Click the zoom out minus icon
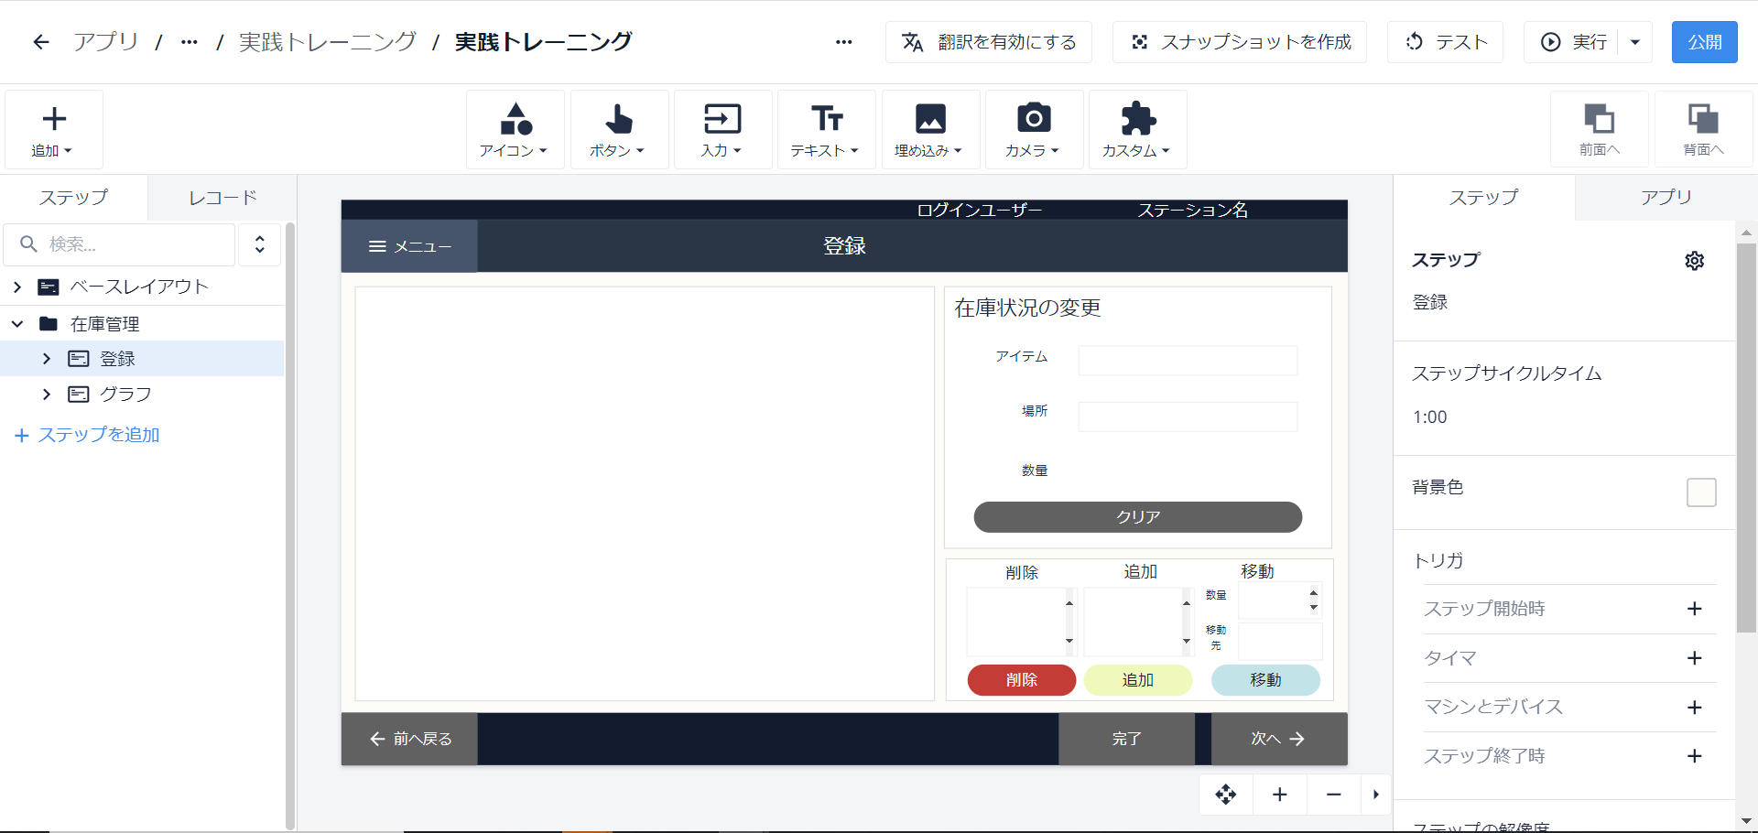The height and width of the screenshot is (833, 1758). [x=1334, y=795]
